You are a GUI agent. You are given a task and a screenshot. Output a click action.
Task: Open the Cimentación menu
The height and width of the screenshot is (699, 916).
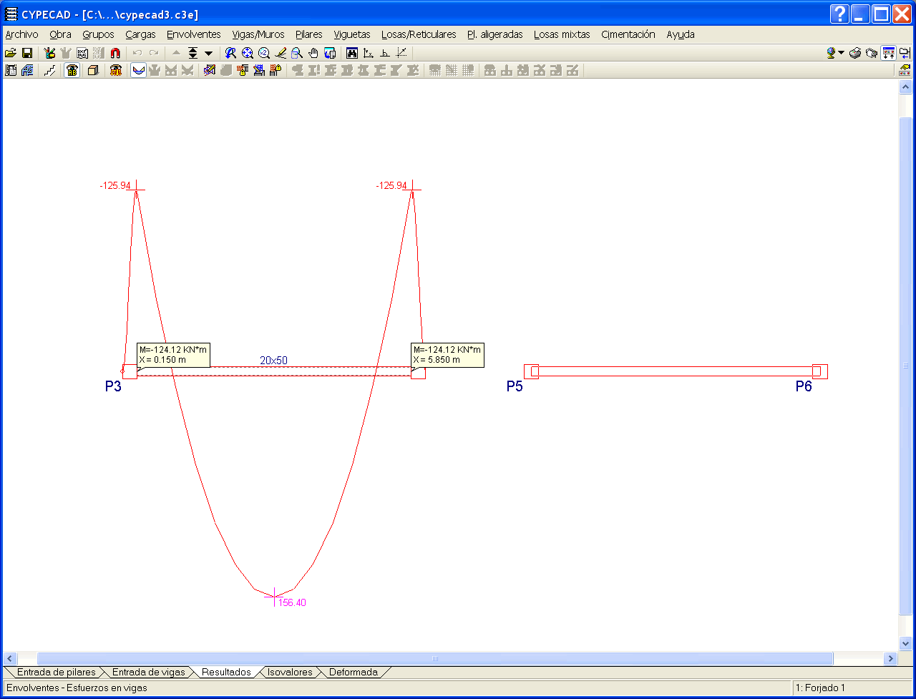click(x=628, y=34)
